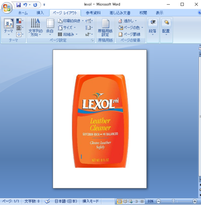Open page breaks dropdown icon
Screen dimensions: 201x205
pos(89,21)
